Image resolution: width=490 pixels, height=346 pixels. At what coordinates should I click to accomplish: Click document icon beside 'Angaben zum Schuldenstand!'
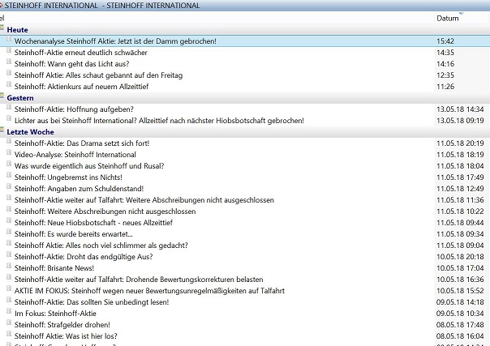[x=9, y=186]
